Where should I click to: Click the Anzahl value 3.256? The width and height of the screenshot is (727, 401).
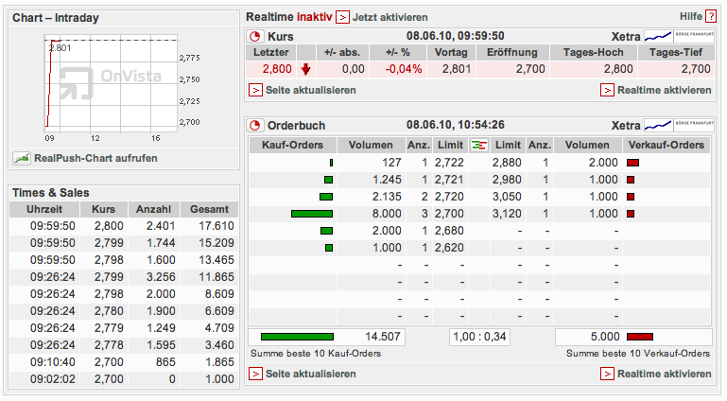coord(161,277)
